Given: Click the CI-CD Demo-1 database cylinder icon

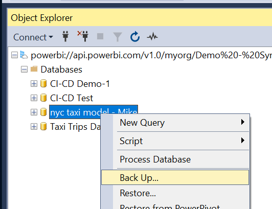Looking at the screenshot, I should (x=43, y=83).
